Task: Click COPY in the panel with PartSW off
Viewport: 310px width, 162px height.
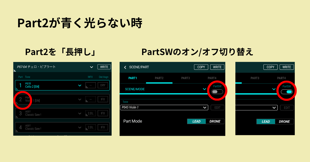Action: (x=201, y=67)
